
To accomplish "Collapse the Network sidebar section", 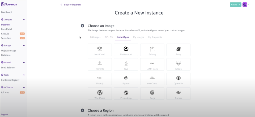I will pyautogui.click(x=24, y=63).
